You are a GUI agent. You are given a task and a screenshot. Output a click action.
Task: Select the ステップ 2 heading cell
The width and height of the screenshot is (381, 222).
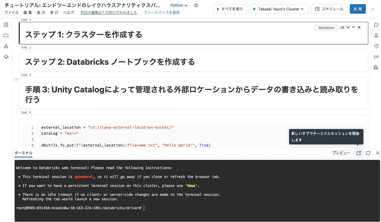[193, 61]
